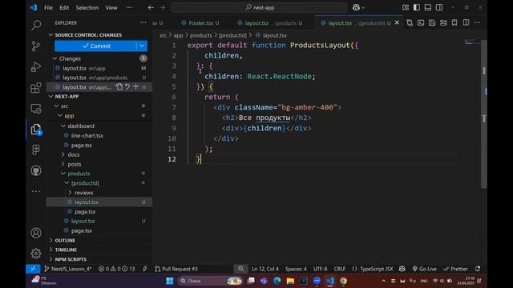Open the View menu

click(111, 7)
